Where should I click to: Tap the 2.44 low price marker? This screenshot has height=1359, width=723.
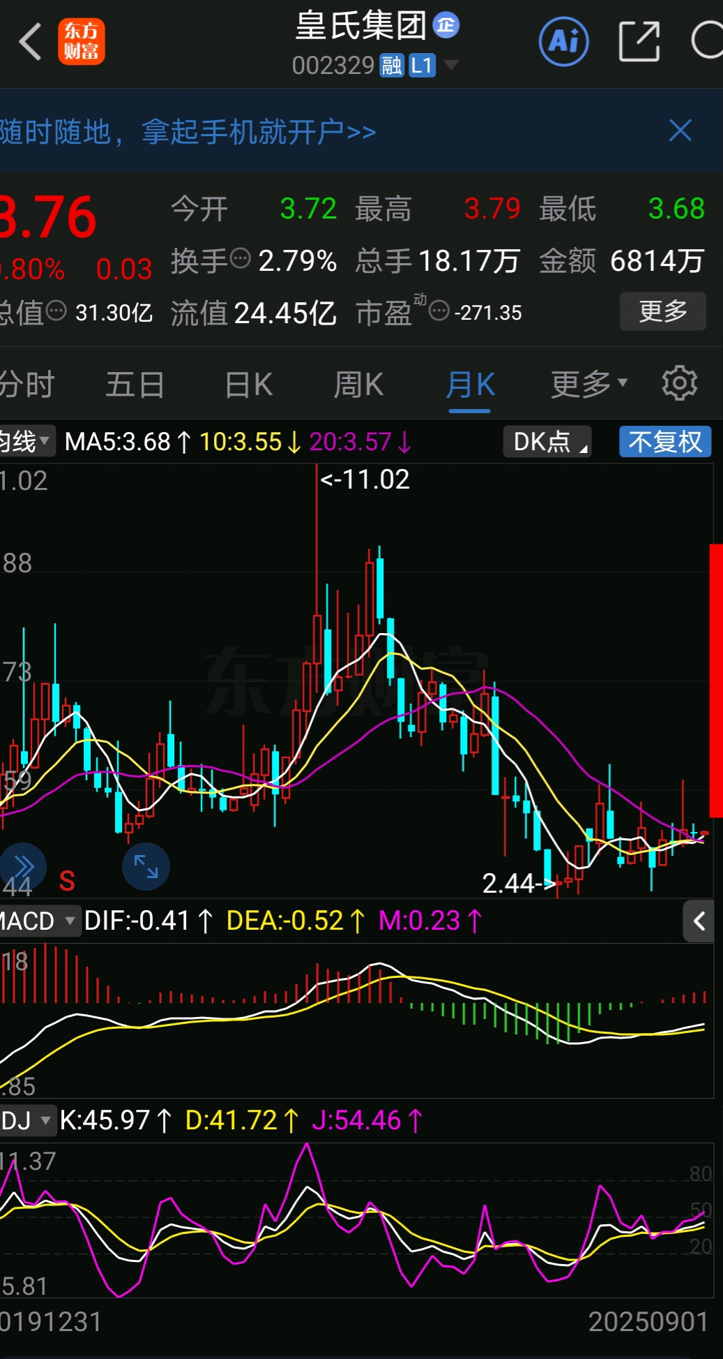click(519, 883)
